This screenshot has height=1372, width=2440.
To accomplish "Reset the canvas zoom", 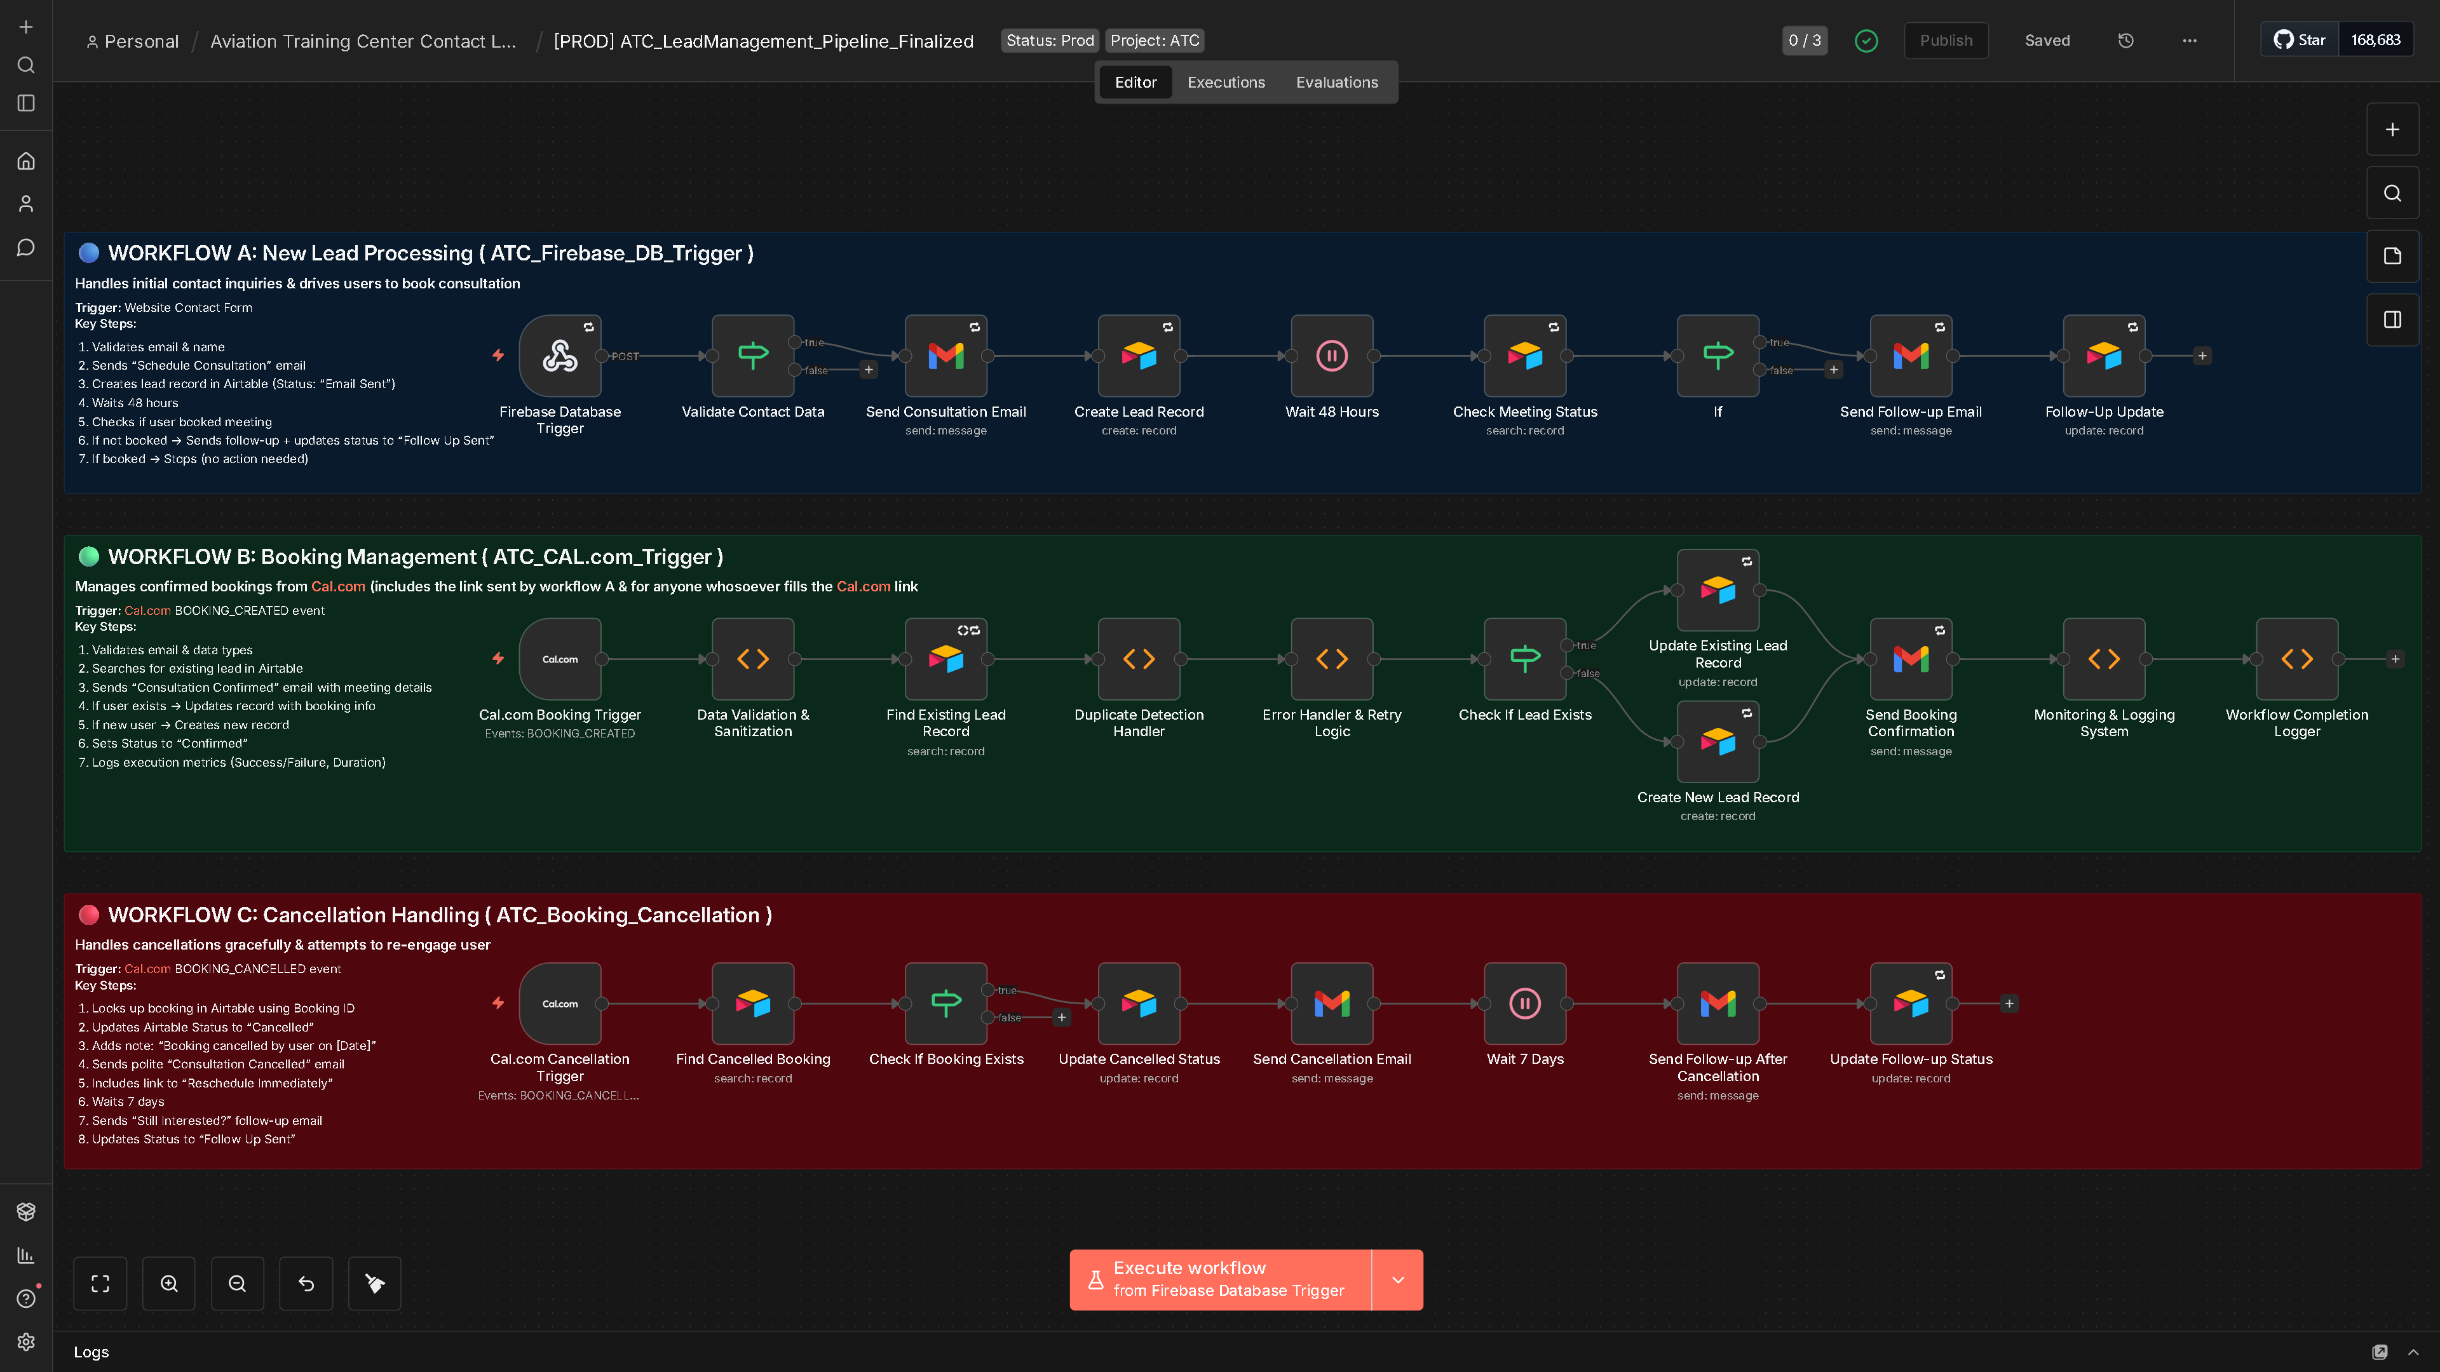I will point(306,1283).
